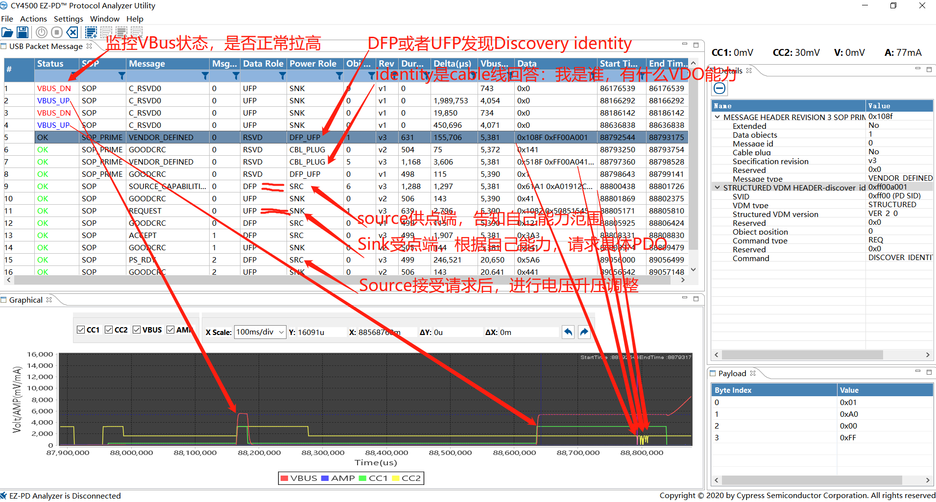Click the greyed remove-rows toolbar icon
Image resolution: width=936 pixels, height=502 pixels.
pyautogui.click(x=137, y=33)
